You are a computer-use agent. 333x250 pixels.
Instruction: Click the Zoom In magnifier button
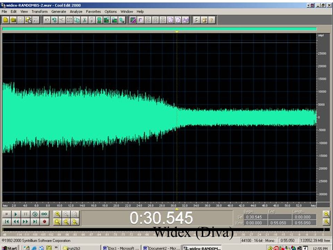(57, 214)
